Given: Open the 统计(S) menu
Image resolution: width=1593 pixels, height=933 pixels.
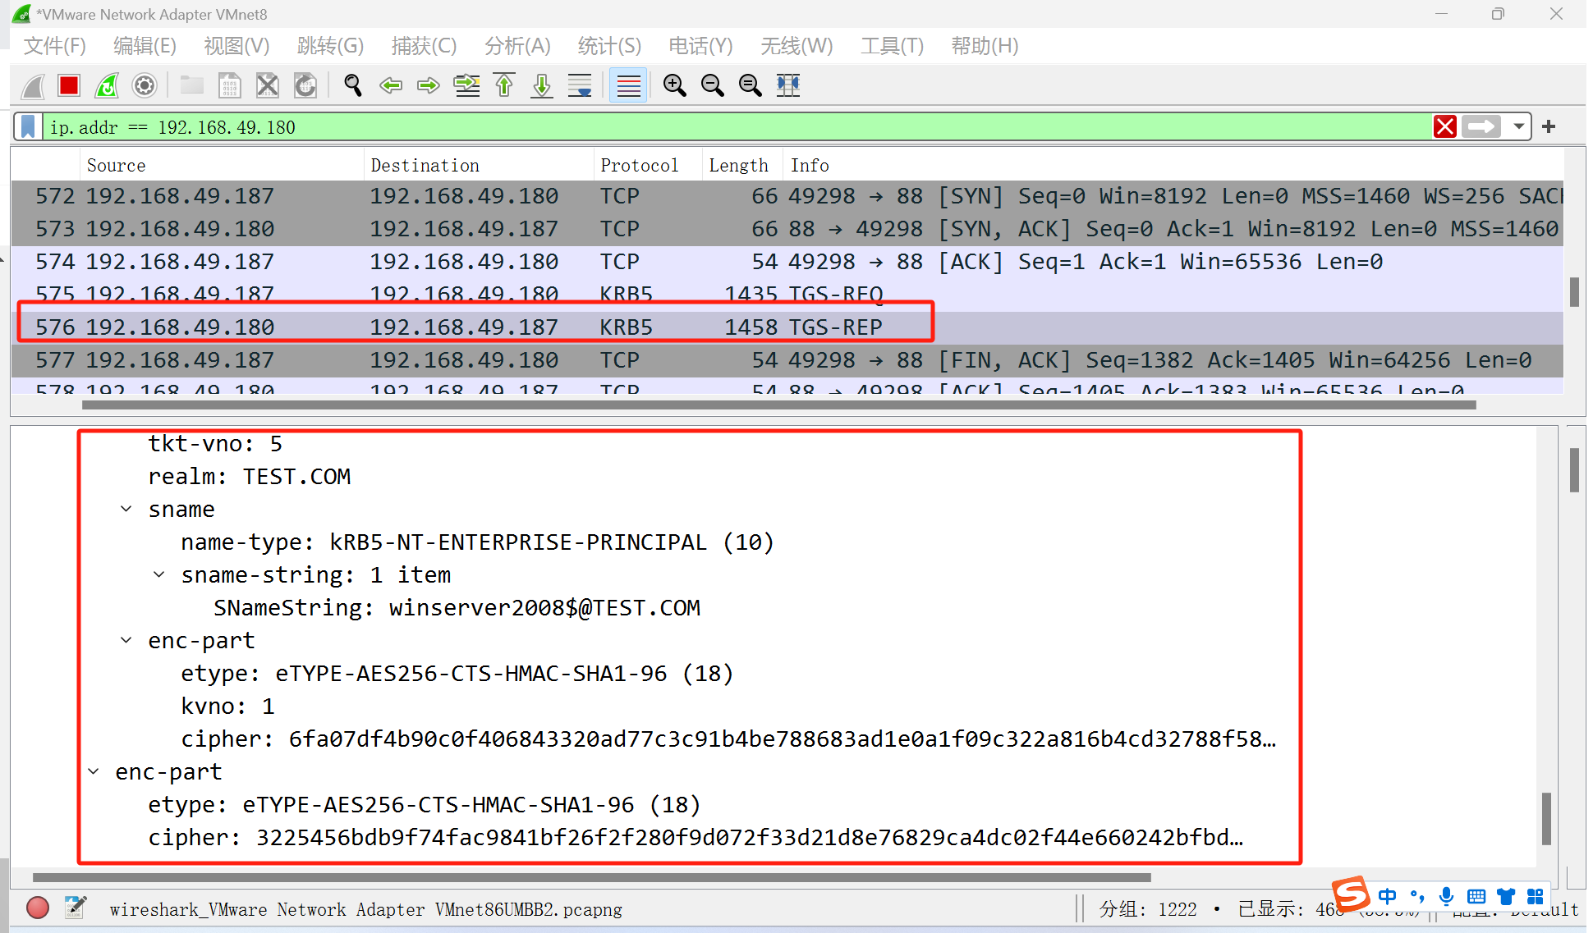Looking at the screenshot, I should 608,46.
